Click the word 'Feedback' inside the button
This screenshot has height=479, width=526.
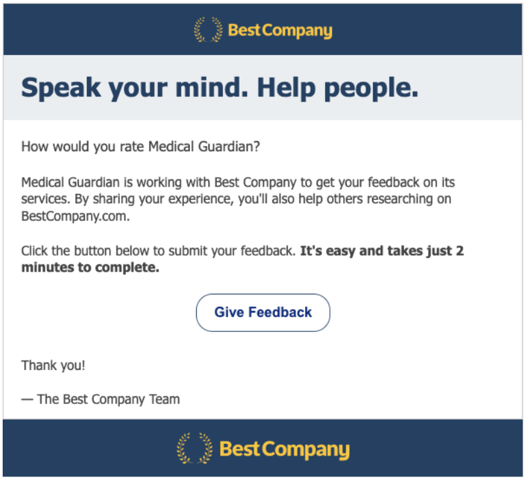(280, 312)
